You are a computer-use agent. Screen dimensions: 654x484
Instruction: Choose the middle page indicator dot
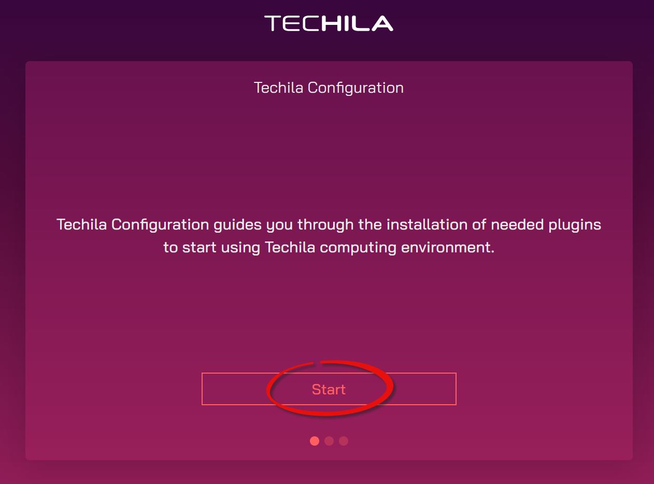tap(329, 441)
